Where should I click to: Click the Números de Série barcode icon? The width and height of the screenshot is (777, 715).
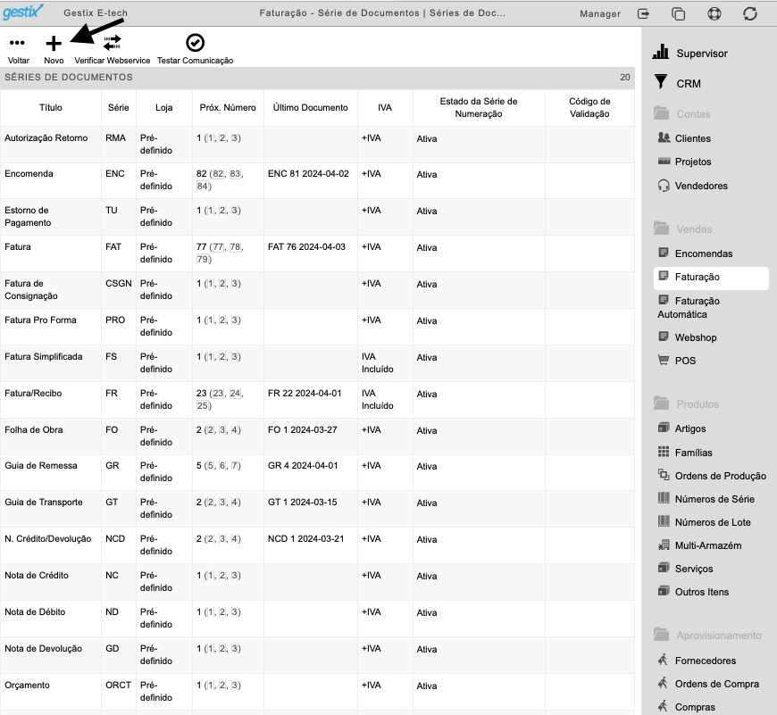coord(664,497)
